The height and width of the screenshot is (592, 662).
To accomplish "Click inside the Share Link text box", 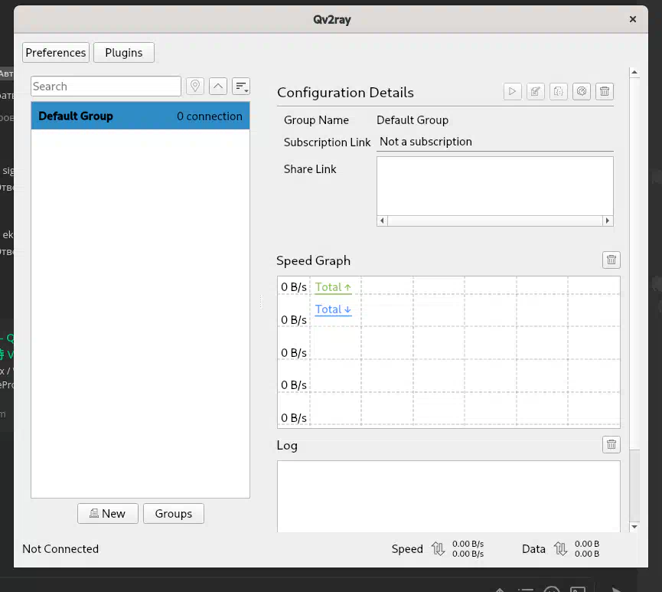I will coord(495,186).
